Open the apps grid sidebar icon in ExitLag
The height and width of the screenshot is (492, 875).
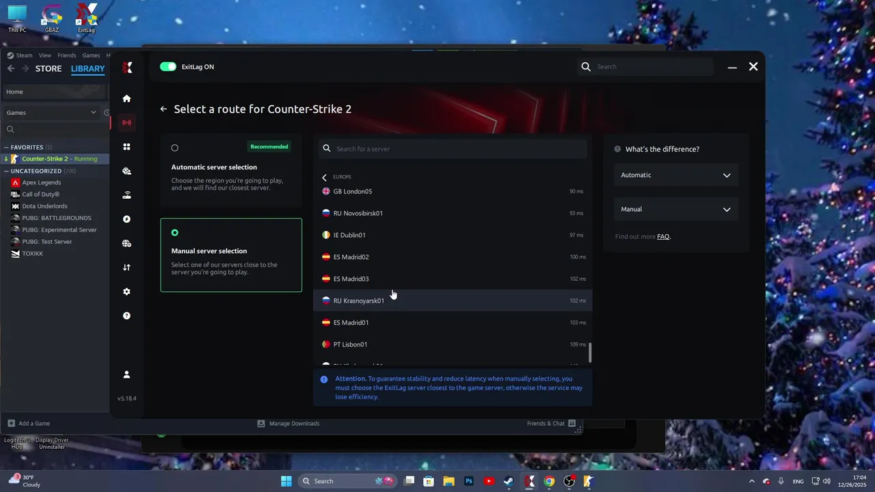pyautogui.click(x=126, y=147)
